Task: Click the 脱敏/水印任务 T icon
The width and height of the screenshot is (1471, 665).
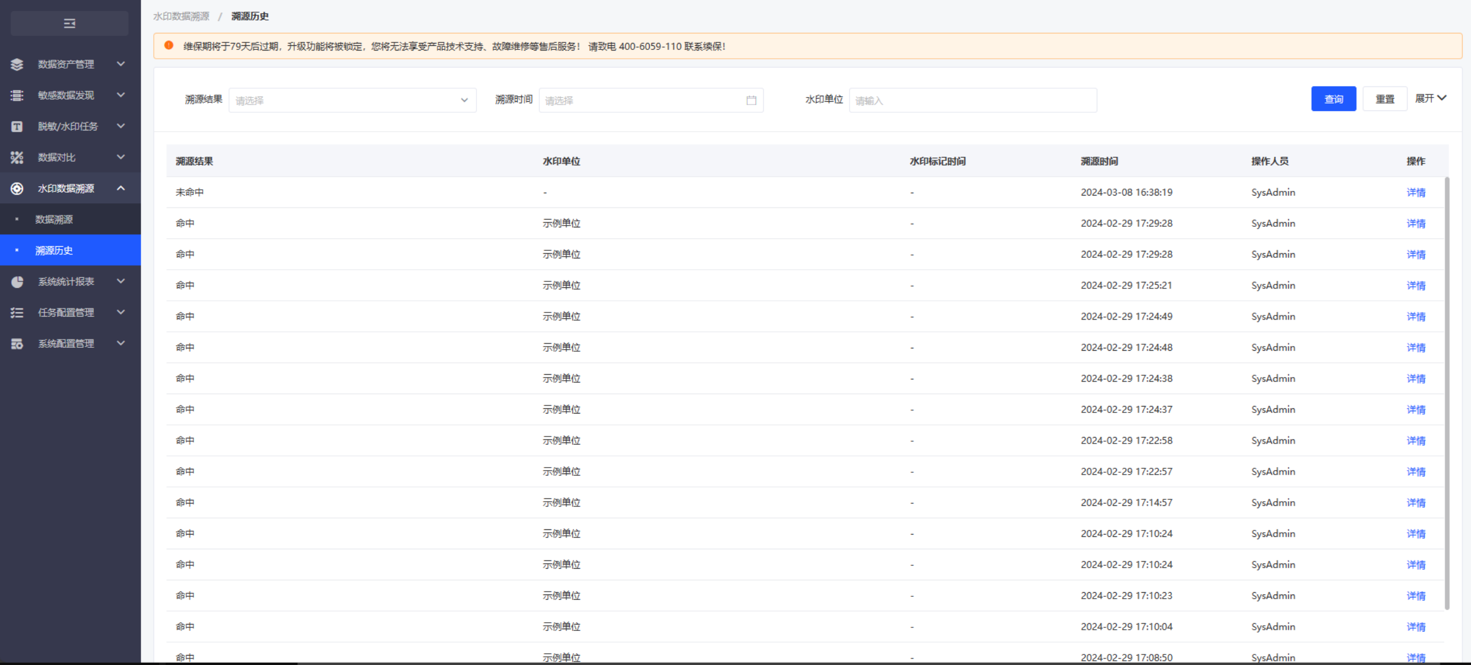Action: (17, 126)
